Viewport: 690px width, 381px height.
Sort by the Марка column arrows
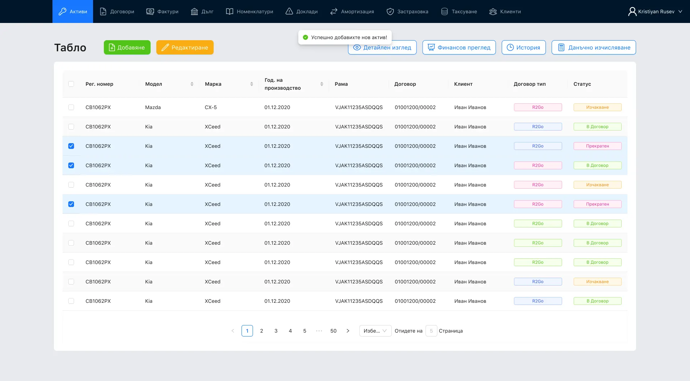(x=252, y=84)
